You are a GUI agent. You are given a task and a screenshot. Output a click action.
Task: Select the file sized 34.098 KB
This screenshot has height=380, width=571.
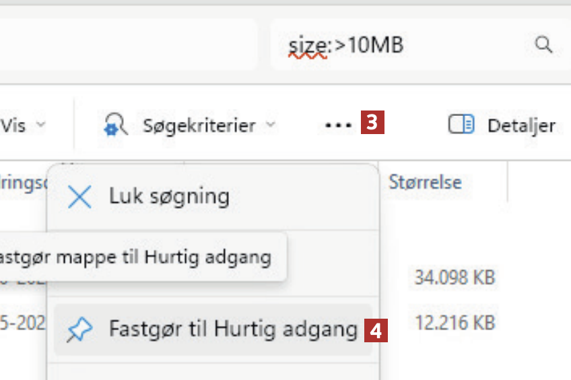(455, 277)
